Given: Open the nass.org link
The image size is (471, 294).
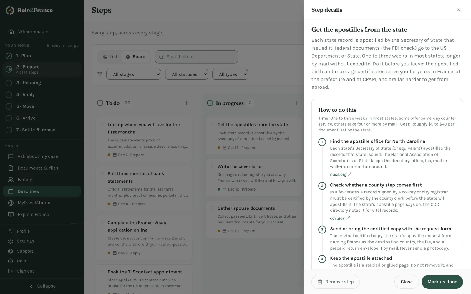Looking at the screenshot, I should tap(341, 174).
